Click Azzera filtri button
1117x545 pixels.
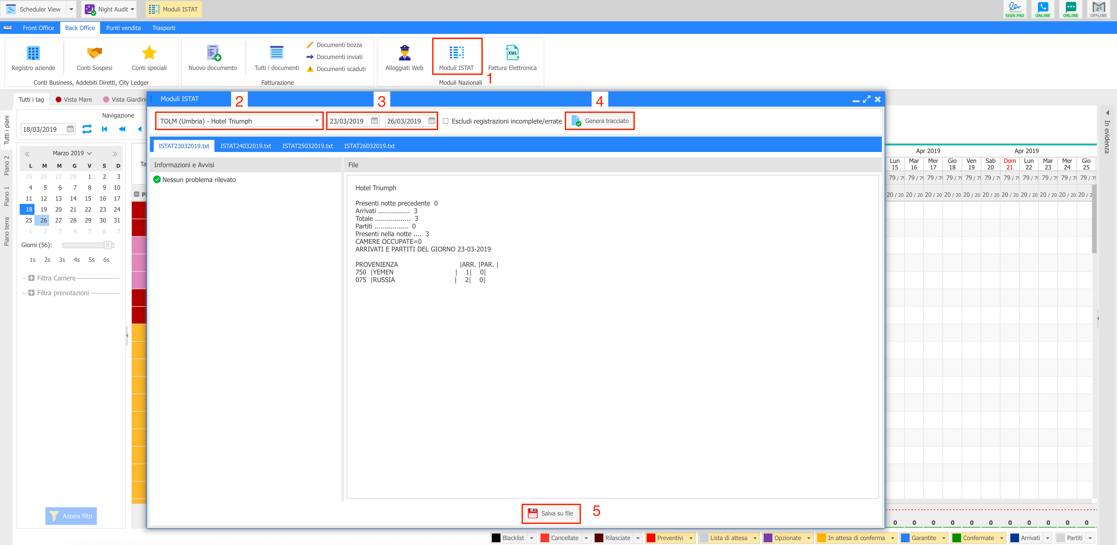point(71,516)
